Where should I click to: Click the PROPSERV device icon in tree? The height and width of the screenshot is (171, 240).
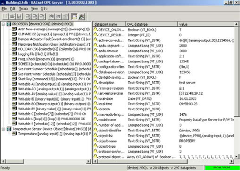coord(9,24)
